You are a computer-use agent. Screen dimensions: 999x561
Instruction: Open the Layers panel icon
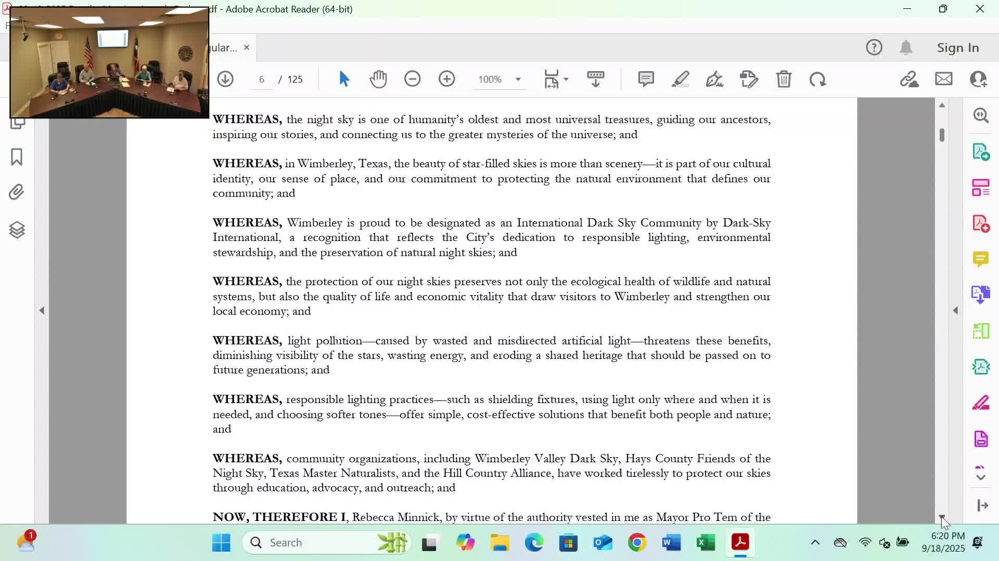click(17, 230)
